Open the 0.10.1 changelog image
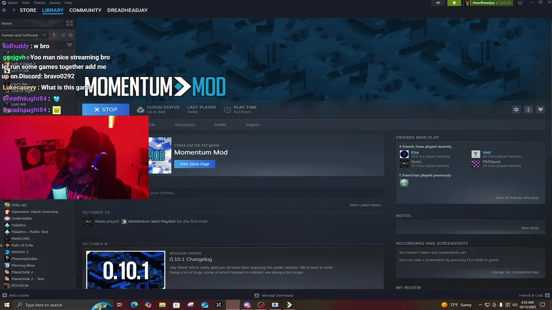This screenshot has width=552, height=310. click(x=125, y=270)
